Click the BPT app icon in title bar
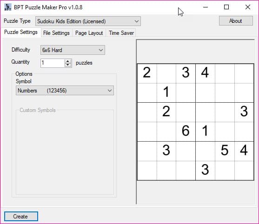The height and width of the screenshot is (224, 259). (7, 7)
